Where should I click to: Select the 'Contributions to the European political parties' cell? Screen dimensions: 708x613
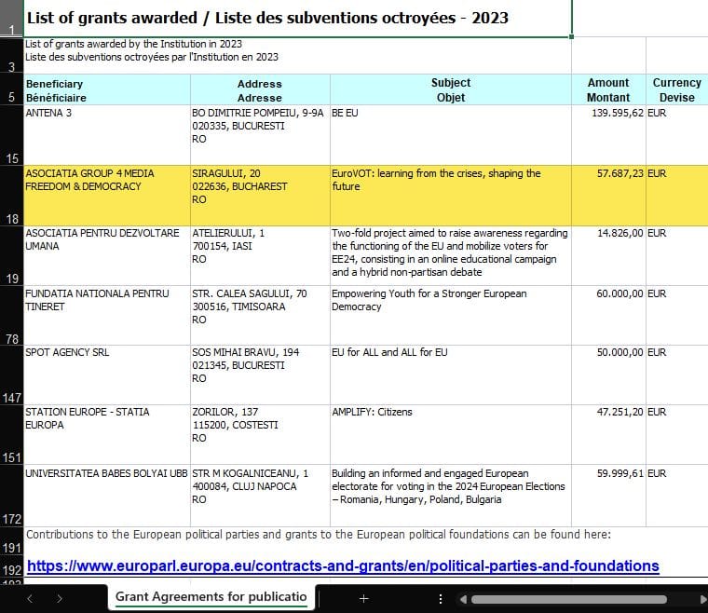pyautogui.click(x=319, y=535)
